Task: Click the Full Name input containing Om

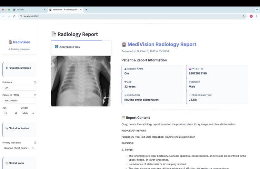Action: [x=19, y=88]
